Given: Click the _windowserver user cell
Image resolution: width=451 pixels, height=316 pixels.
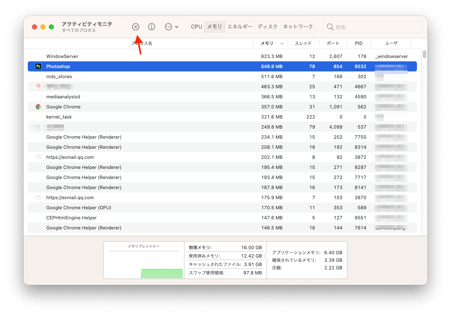Looking at the screenshot, I should (391, 56).
